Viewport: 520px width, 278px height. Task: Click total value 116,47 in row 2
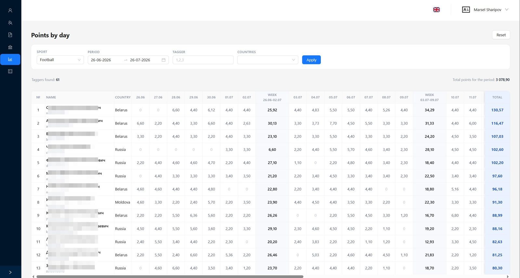pyautogui.click(x=497, y=123)
